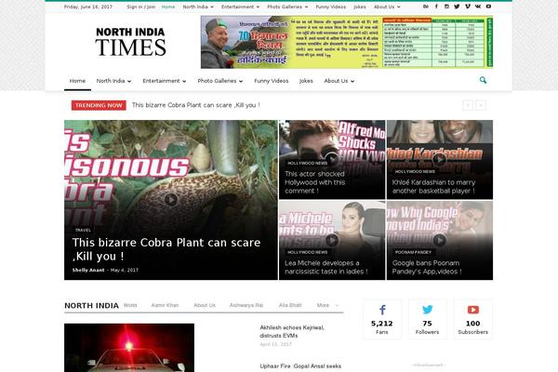Open the VK icon in top bar
This screenshot has height=372, width=558.
pos(478,7)
